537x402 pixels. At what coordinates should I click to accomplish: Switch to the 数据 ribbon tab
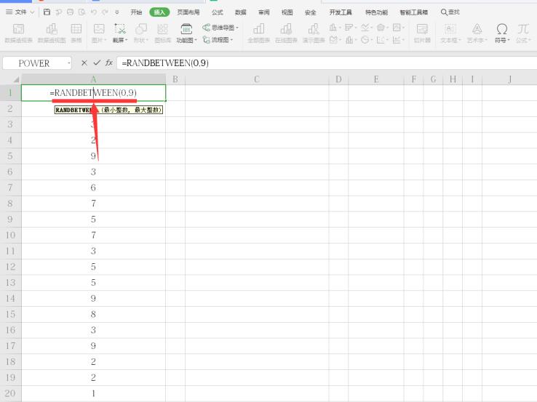[240, 12]
